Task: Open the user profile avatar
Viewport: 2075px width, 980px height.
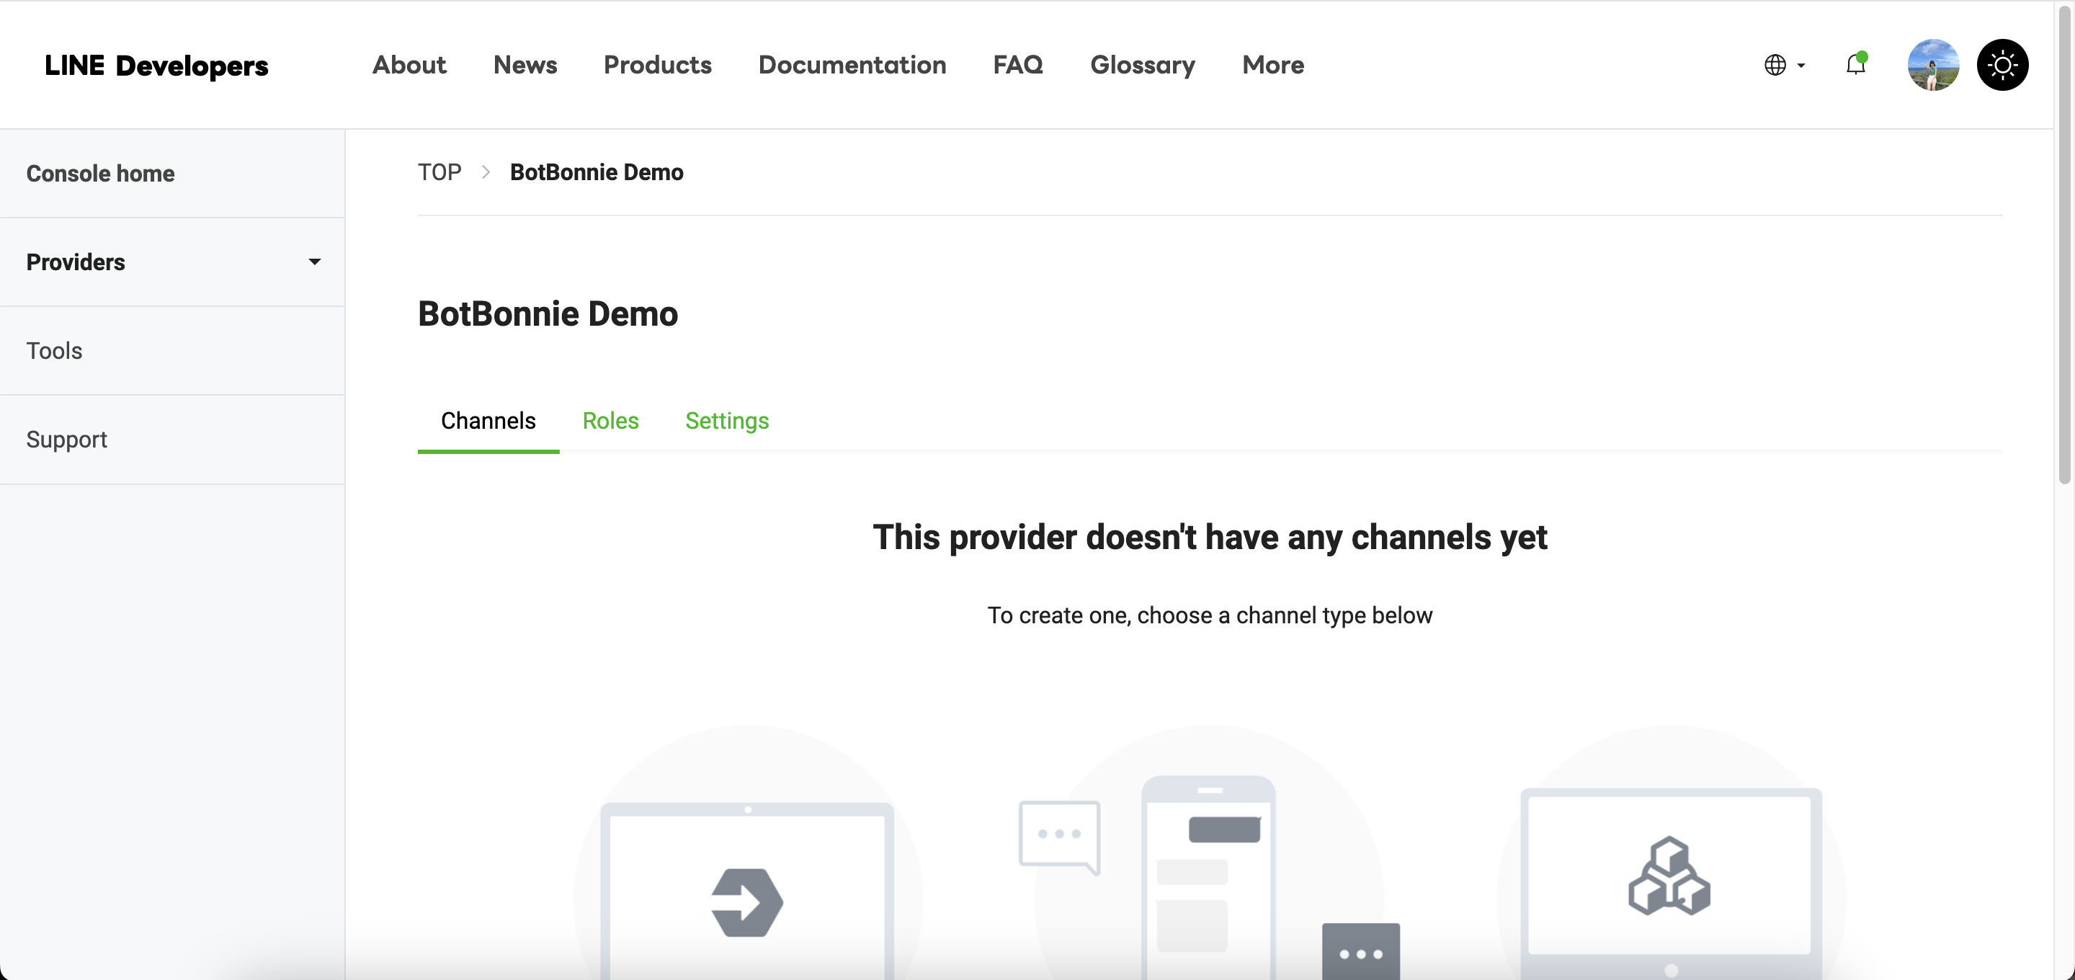Action: [x=1932, y=64]
